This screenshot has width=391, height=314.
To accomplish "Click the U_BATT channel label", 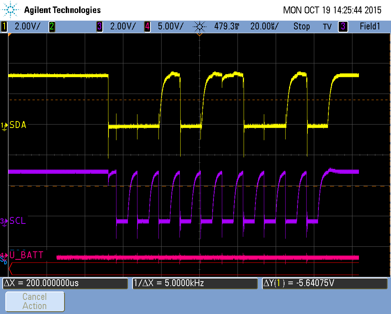I will coord(27,255).
